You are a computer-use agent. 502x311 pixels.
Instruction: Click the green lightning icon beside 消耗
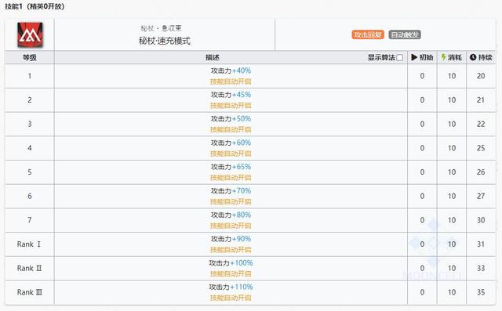click(443, 57)
